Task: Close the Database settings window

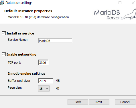Action: point(133,3)
